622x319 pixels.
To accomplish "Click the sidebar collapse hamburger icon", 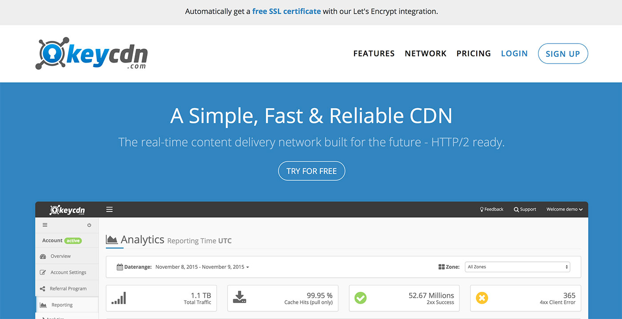I will click(x=45, y=225).
